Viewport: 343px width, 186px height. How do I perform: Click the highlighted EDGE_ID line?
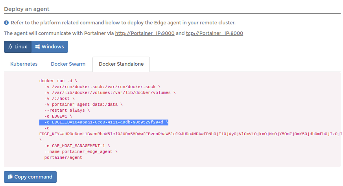coord(104,122)
